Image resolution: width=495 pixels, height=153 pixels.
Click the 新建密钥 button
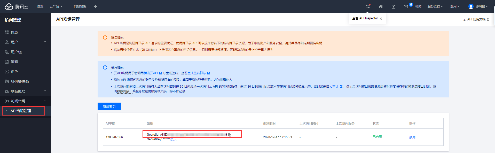pos(109,106)
